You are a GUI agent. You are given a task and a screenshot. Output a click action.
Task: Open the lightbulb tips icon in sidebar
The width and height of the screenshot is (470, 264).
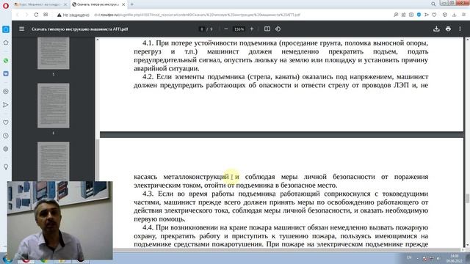(x=6, y=167)
